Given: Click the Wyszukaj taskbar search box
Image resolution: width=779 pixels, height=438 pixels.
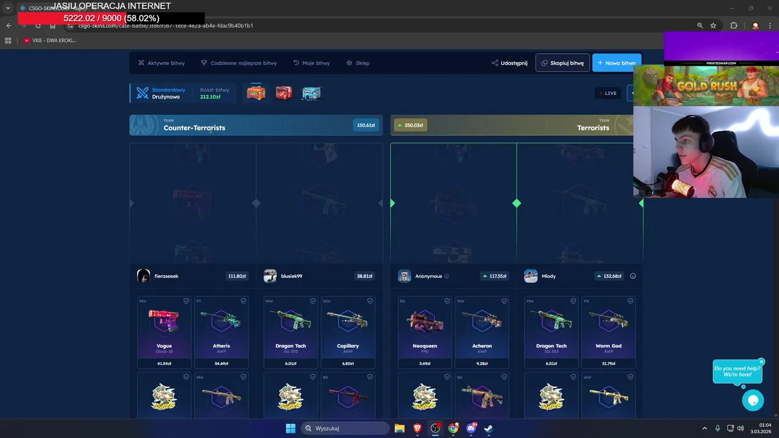Looking at the screenshot, I should coord(346,428).
